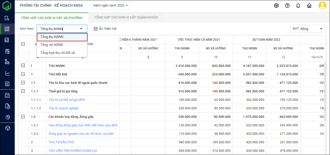Go to home via the house icon
330x155 pixels.
click(x=309, y=5)
